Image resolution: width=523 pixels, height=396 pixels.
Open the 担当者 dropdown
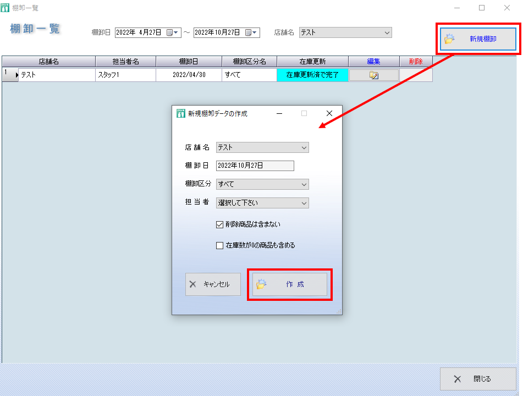[304, 203]
